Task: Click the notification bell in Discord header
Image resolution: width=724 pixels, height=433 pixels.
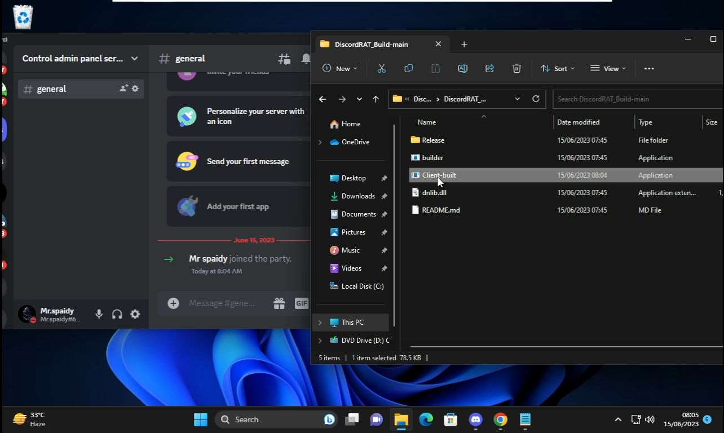Action: point(306,59)
